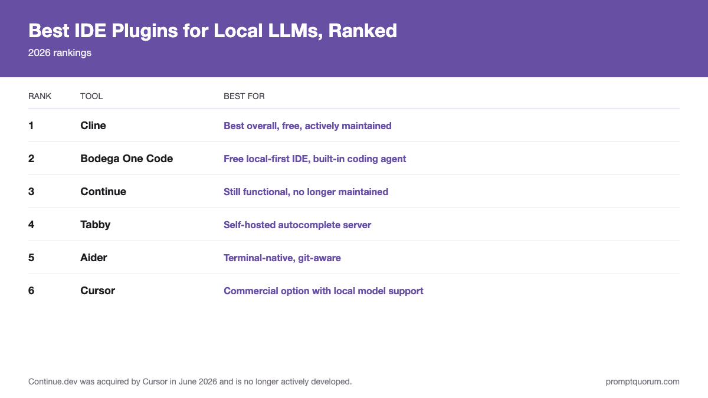Select rank number 5 in Aider's row
This screenshot has width=708, height=398.
coord(31,258)
